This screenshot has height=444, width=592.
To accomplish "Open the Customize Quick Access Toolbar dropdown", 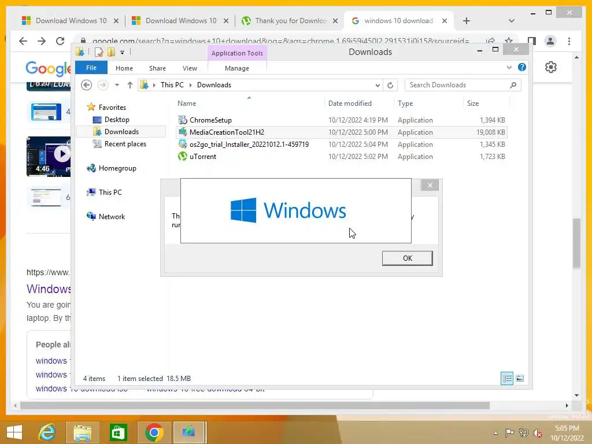I will pos(123,53).
